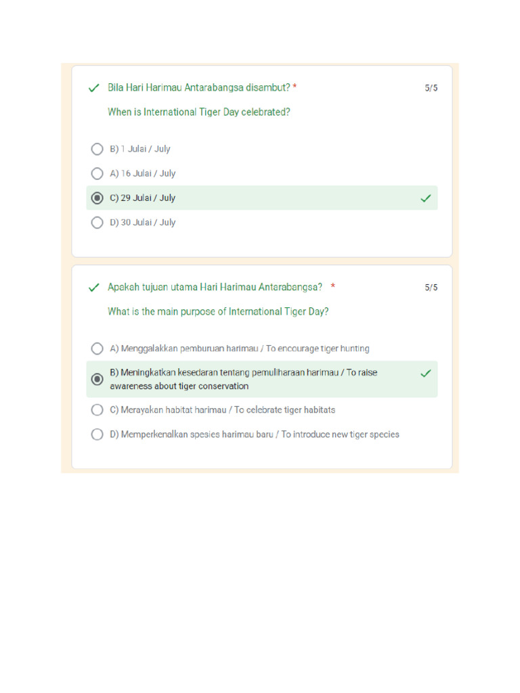This screenshot has width=520, height=693.
Task: Select radio for "A) Menggalakkan pemburuan harimau"
Action: pyautogui.click(x=97, y=349)
